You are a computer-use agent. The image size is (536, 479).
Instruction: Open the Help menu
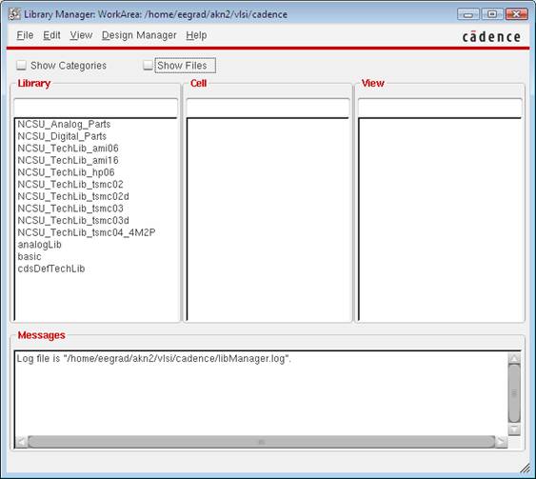coord(196,35)
